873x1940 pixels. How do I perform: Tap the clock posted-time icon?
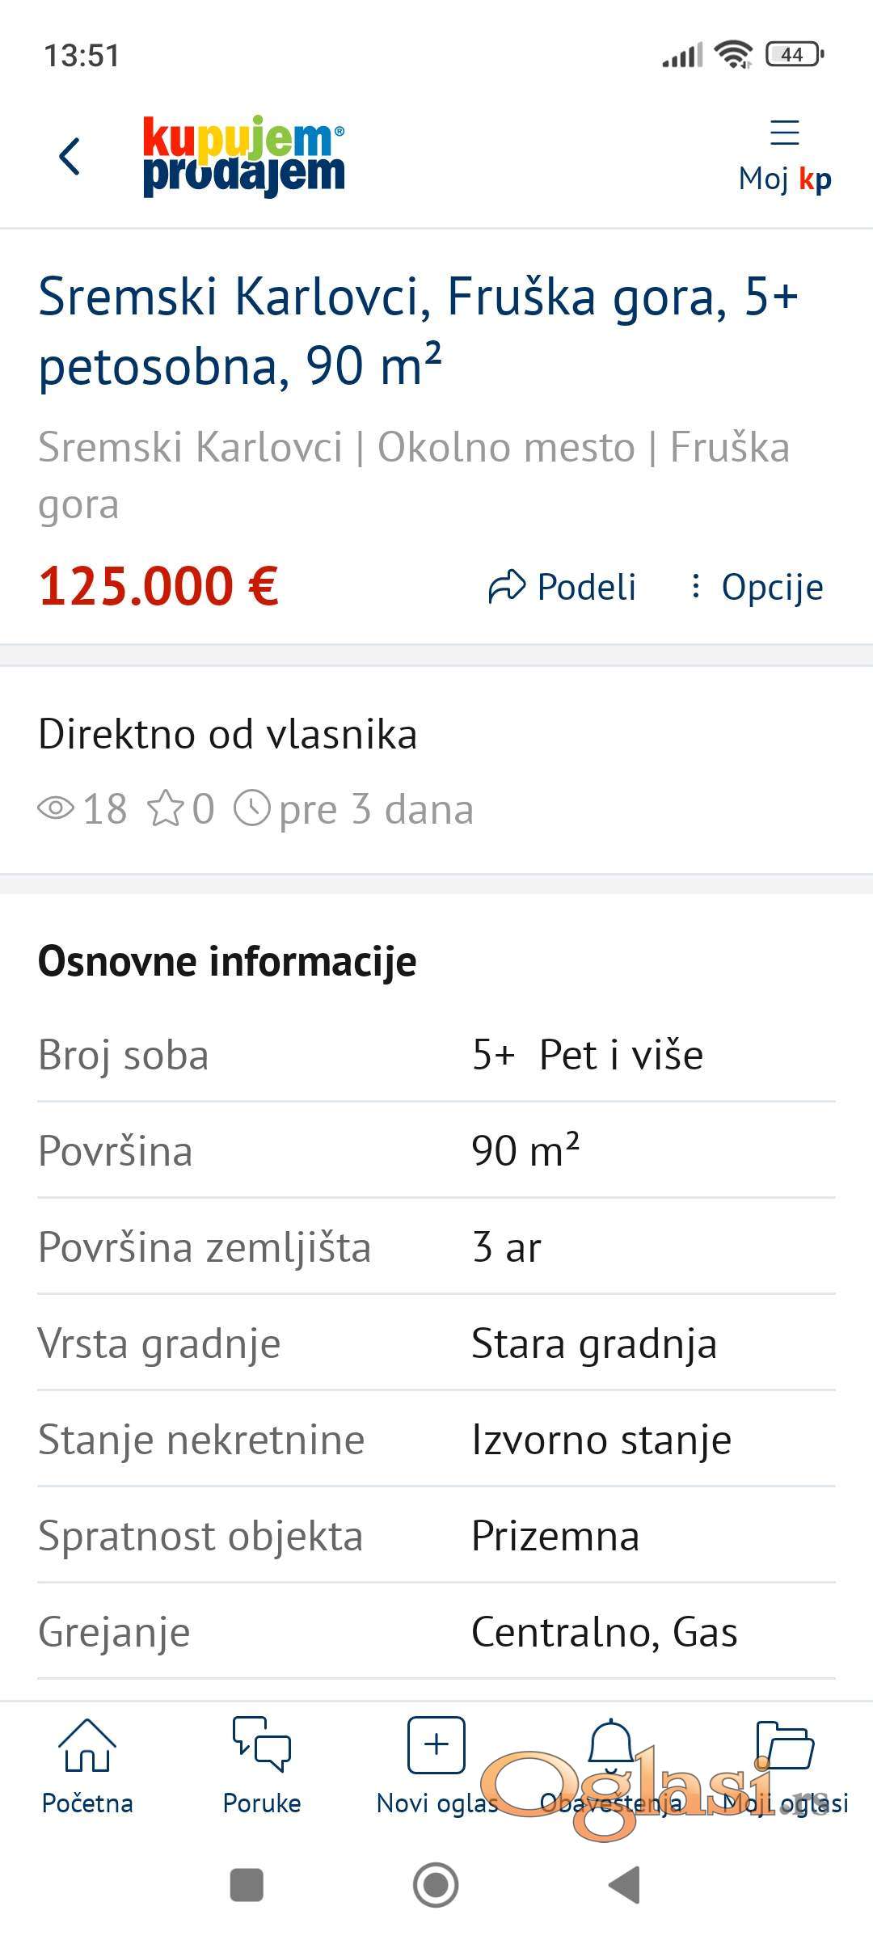(252, 808)
